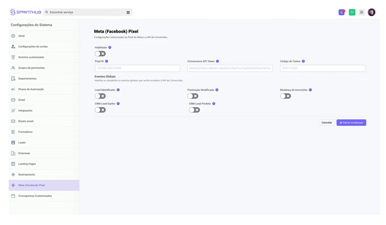The image size is (386, 225).
Task: Open Cronogramas Customizados page
Action: click(x=44, y=196)
